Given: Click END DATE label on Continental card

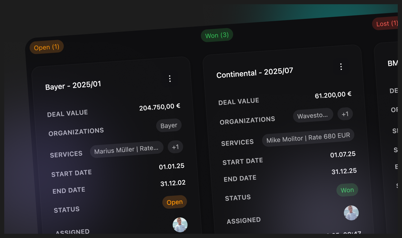Looking at the screenshot, I should [x=240, y=178].
